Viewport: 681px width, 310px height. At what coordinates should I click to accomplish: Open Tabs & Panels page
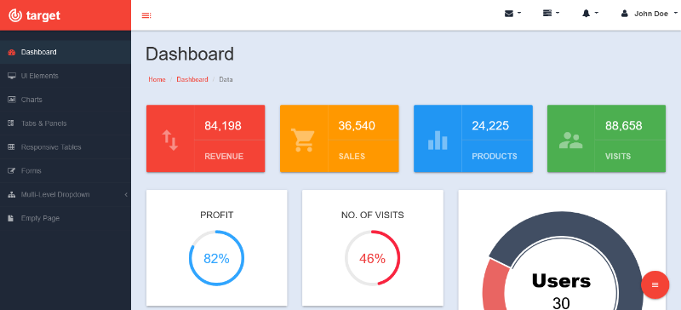click(x=66, y=123)
